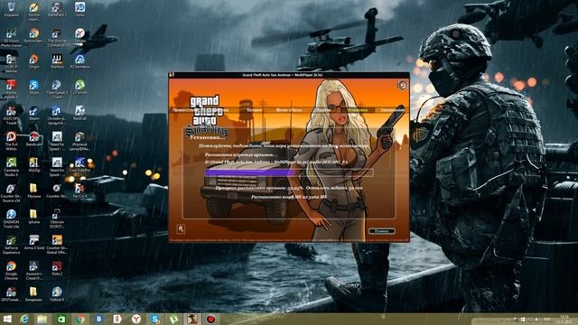Open the Fallout 4 desktop shortcut
This screenshot has height=325, width=578.
(57, 294)
